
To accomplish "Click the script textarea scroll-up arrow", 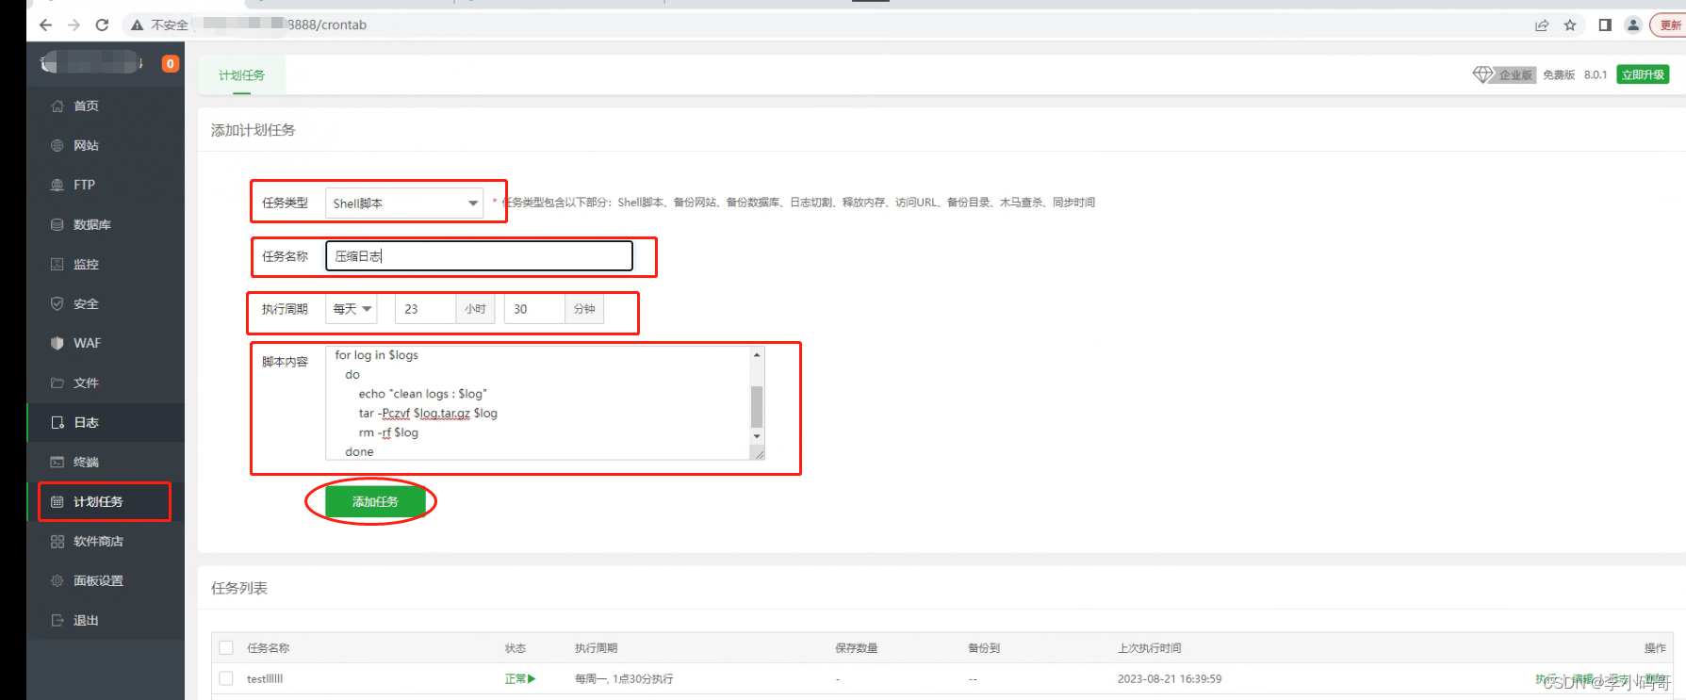I will click(x=757, y=354).
